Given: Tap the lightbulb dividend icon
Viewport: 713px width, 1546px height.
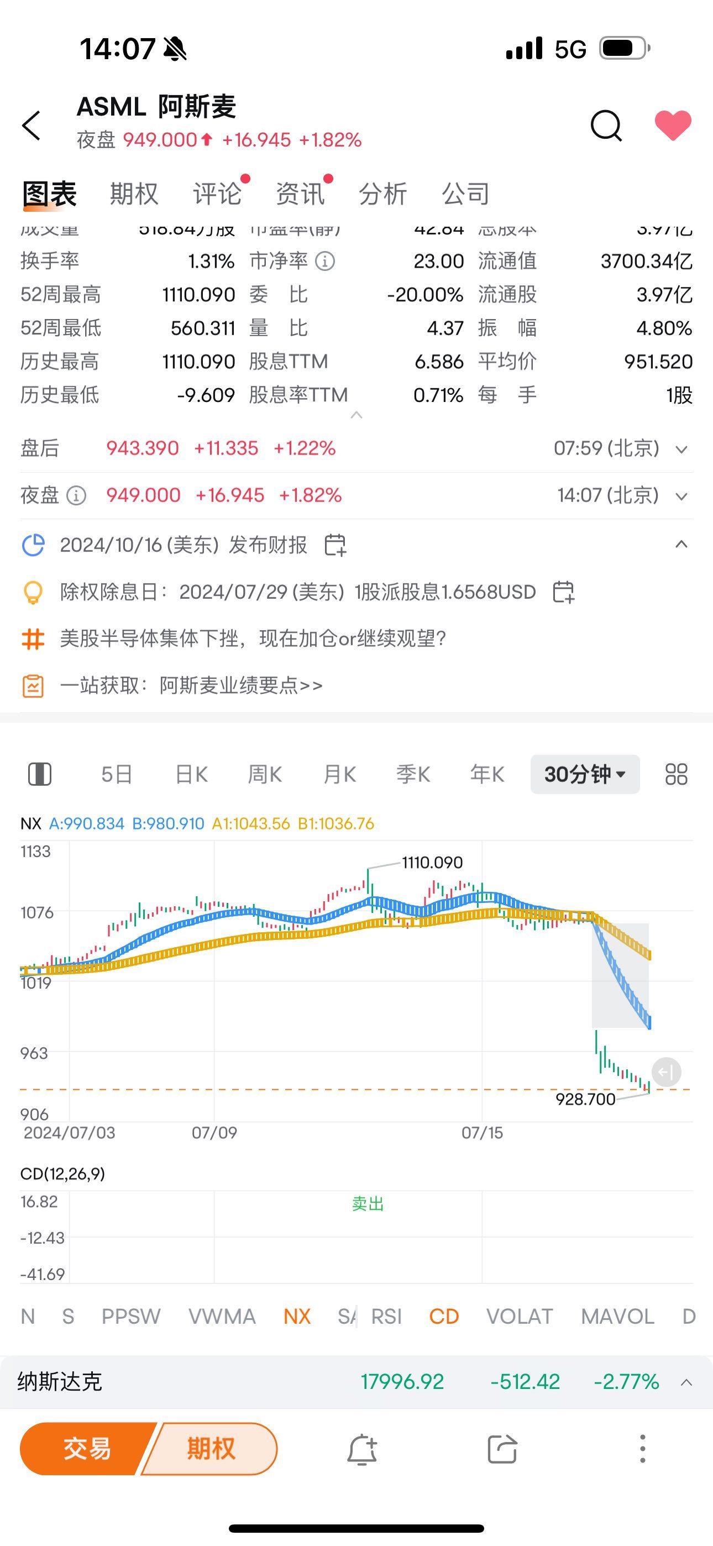Looking at the screenshot, I should tap(33, 592).
